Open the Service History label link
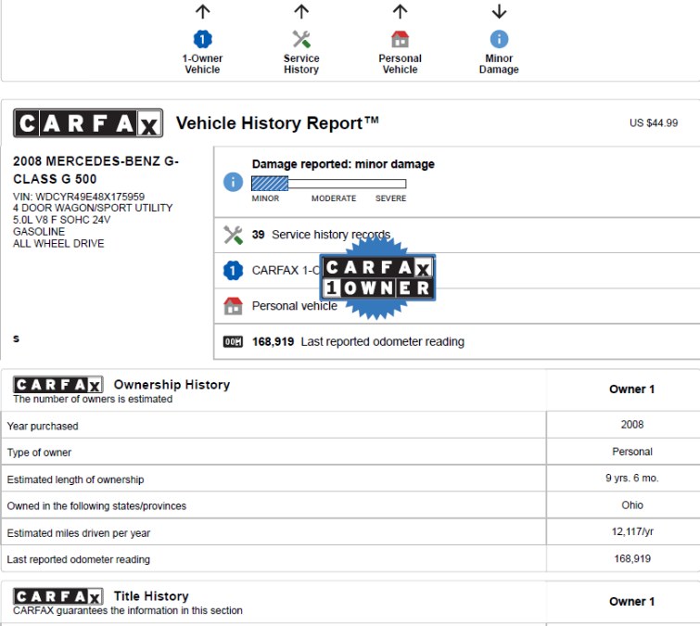700x626 pixels. (301, 64)
